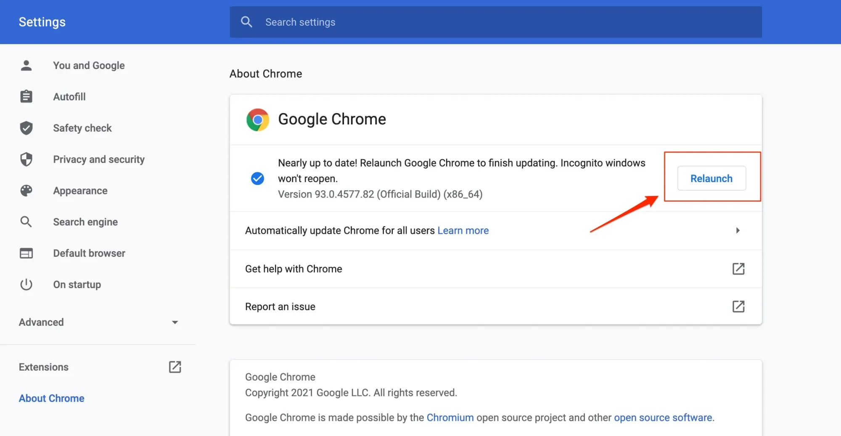Click the About Chrome page heading

(x=266, y=74)
